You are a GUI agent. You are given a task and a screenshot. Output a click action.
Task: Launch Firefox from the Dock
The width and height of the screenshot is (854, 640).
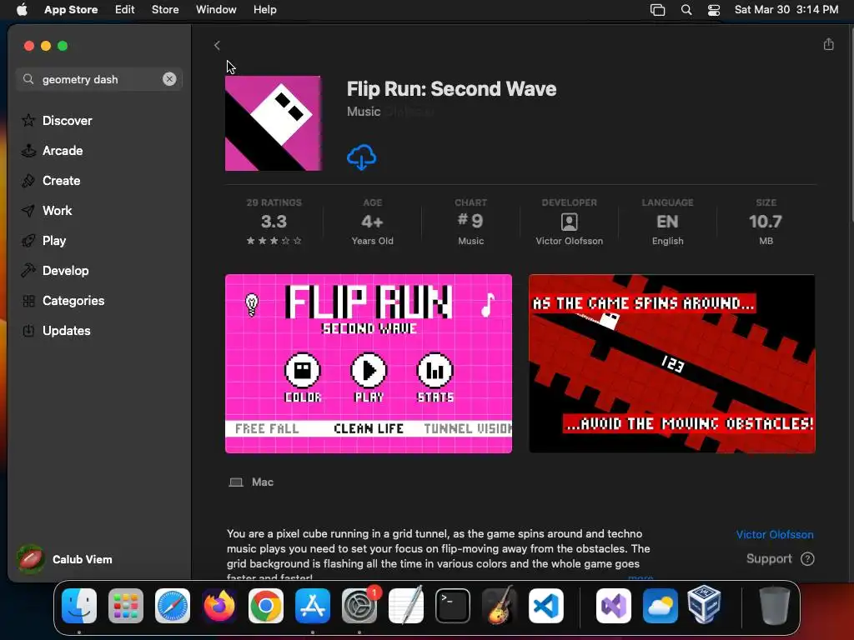point(219,606)
